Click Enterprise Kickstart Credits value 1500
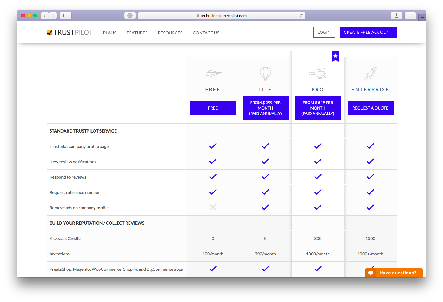This screenshot has width=443, height=302. (370, 238)
